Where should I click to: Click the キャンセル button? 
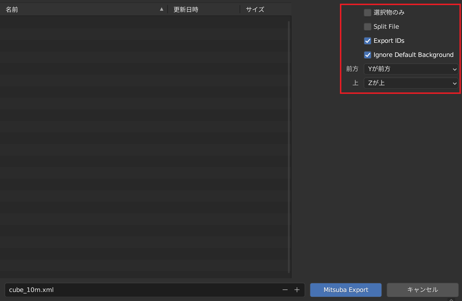(422, 290)
